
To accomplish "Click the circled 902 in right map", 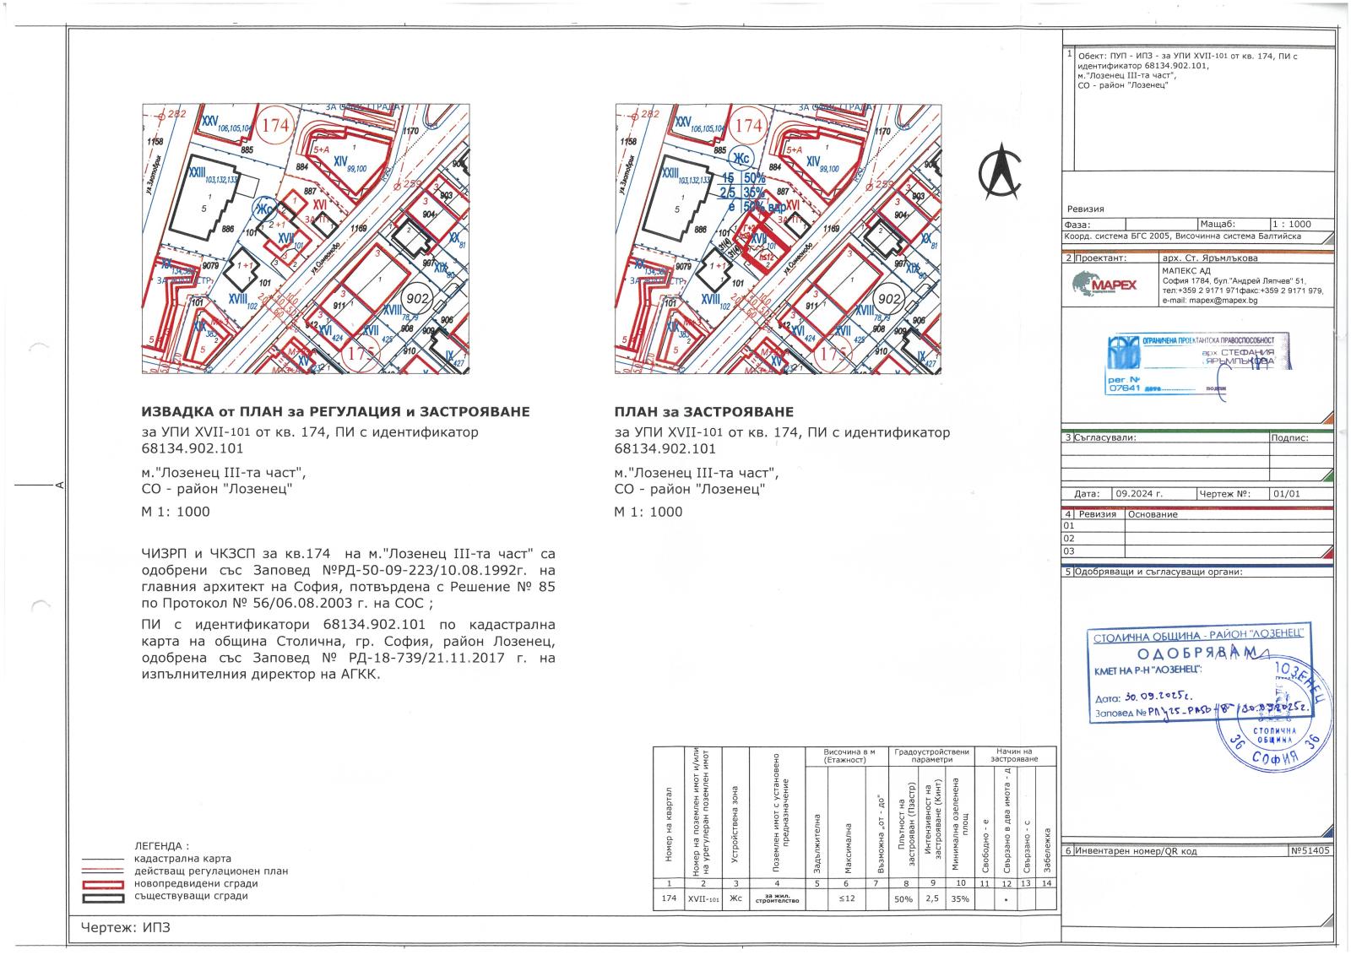I will coord(888,299).
